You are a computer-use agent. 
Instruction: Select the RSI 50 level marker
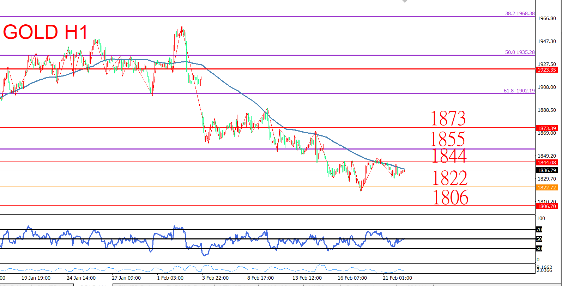(539, 239)
